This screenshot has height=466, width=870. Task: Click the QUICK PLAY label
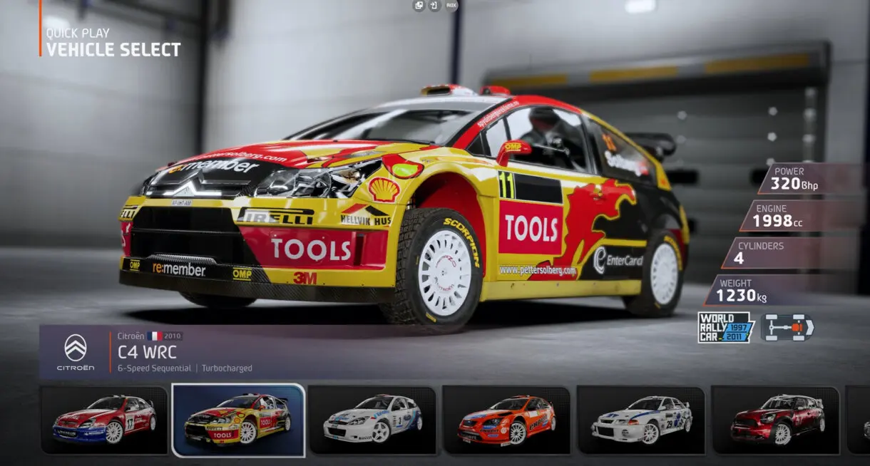pyautogui.click(x=77, y=33)
